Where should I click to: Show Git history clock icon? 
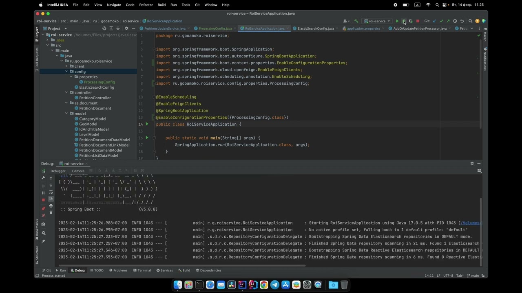pos(455,21)
